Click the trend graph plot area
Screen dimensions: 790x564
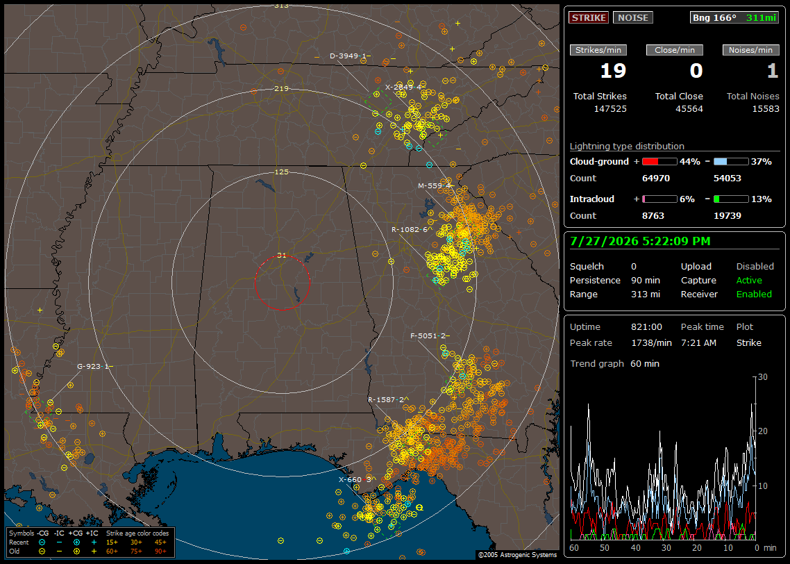point(663,458)
